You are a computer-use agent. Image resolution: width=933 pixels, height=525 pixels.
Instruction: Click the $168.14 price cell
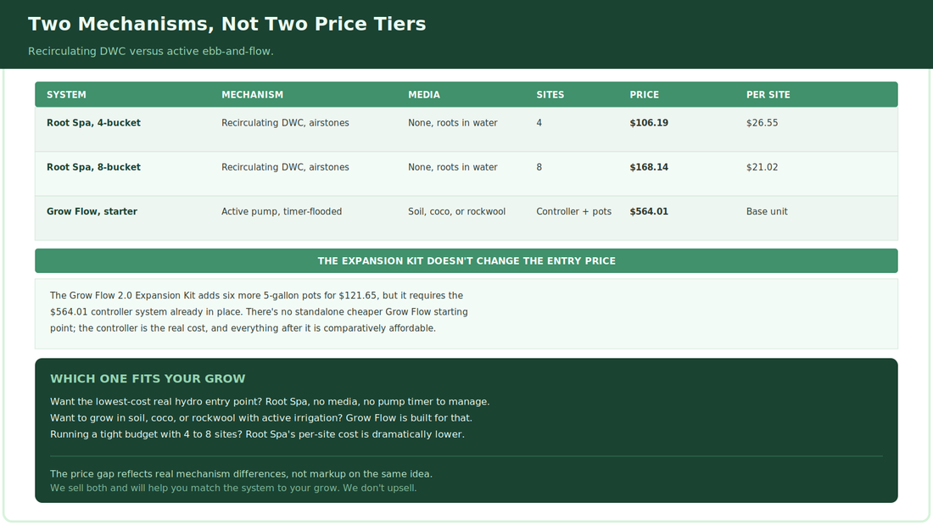pyautogui.click(x=649, y=167)
